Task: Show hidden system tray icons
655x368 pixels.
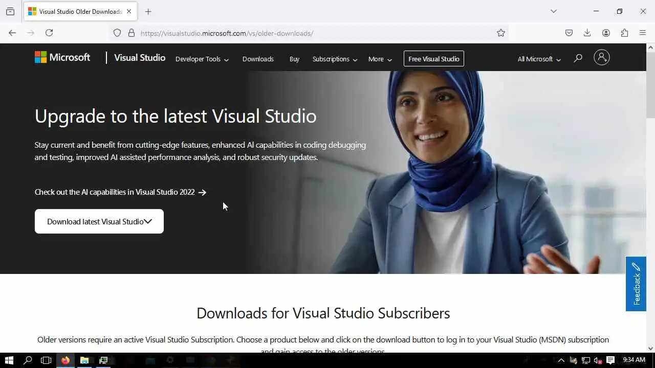Action: click(561, 360)
